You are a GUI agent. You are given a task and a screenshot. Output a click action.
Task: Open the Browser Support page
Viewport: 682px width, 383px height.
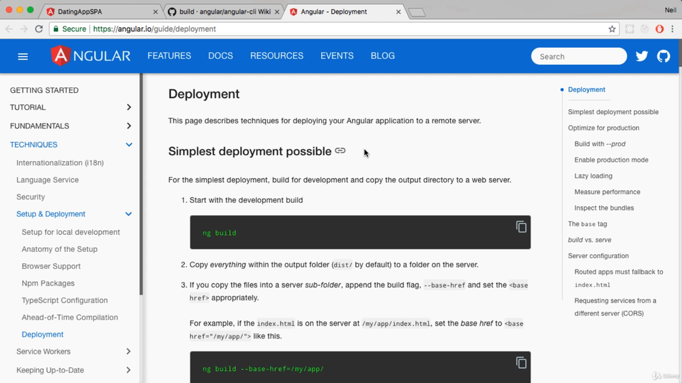(51, 266)
